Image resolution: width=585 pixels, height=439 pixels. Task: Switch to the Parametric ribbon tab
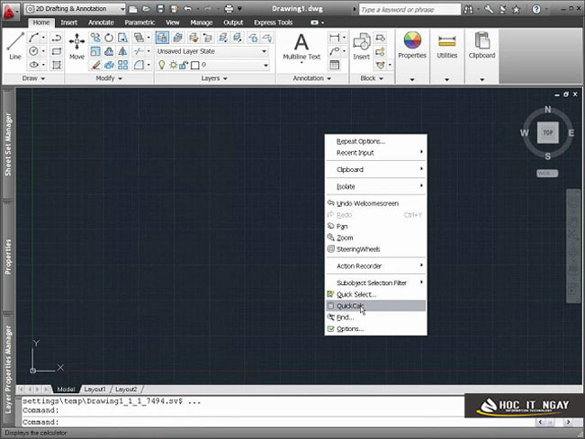tap(139, 22)
